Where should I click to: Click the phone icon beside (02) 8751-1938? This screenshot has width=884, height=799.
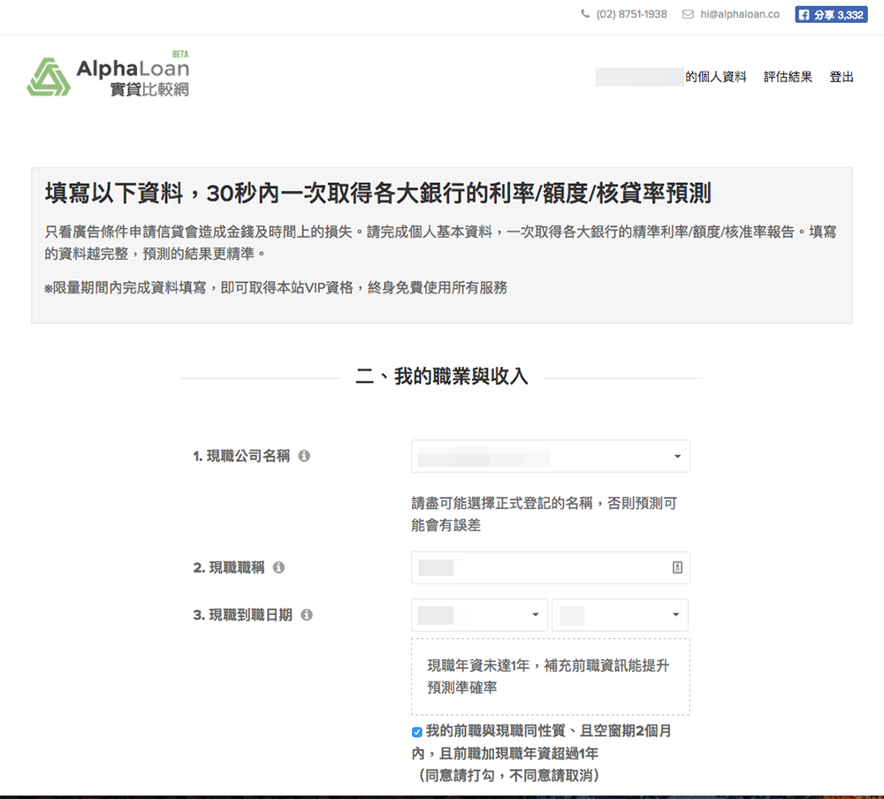pyautogui.click(x=585, y=14)
